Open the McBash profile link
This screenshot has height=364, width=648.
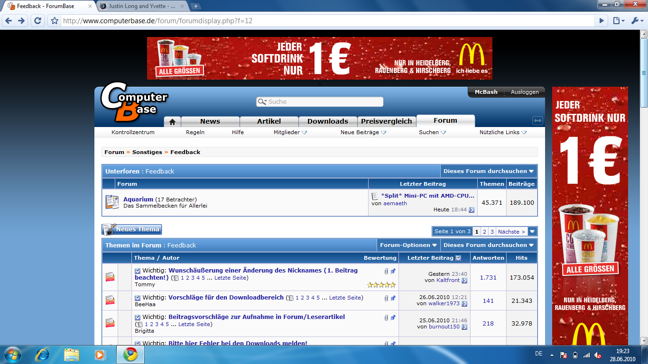(486, 92)
